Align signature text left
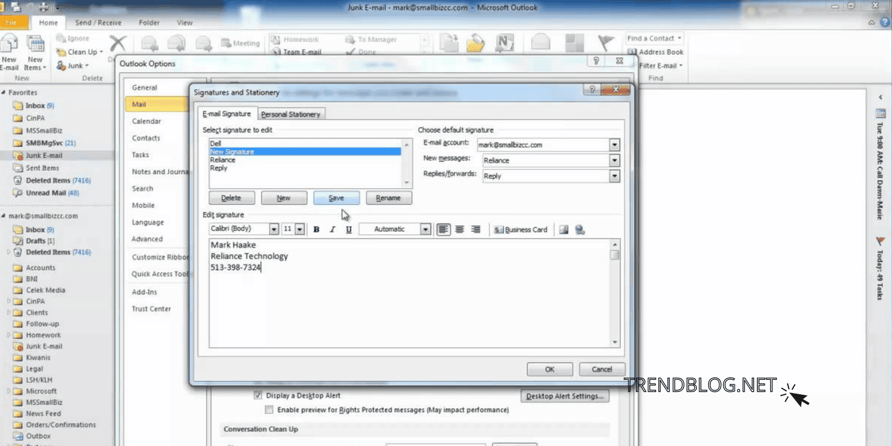The height and width of the screenshot is (446, 892). pos(443,230)
